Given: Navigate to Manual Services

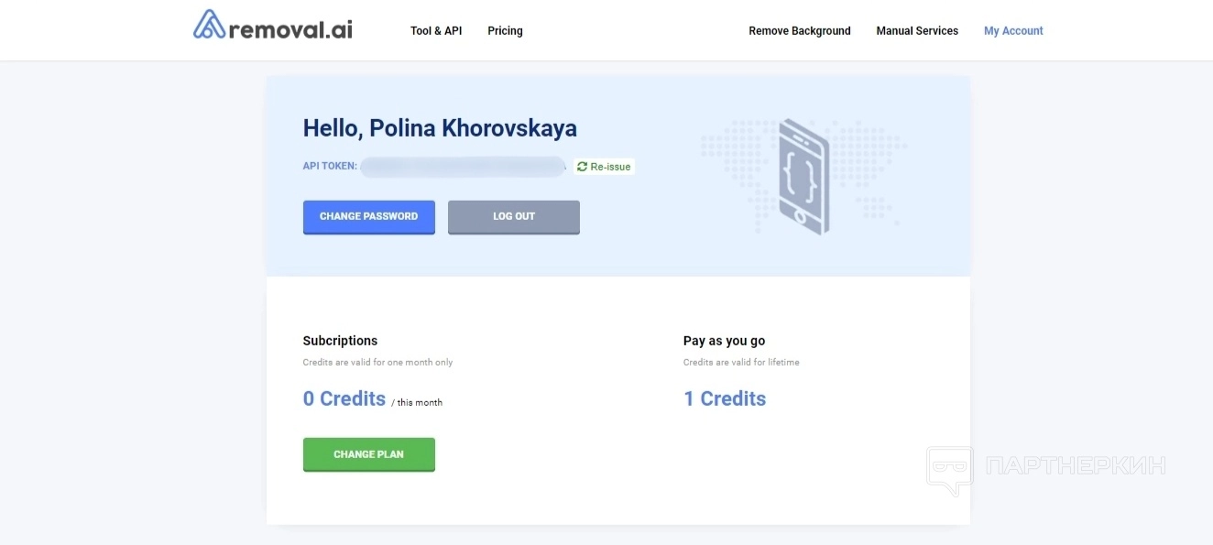Looking at the screenshot, I should click(x=917, y=31).
